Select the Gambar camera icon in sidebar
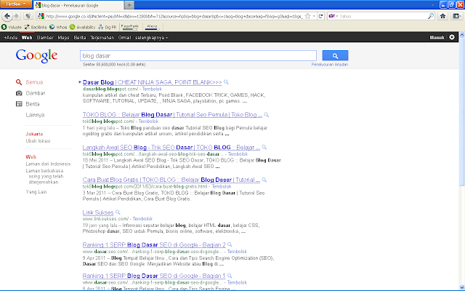 tap(19, 93)
